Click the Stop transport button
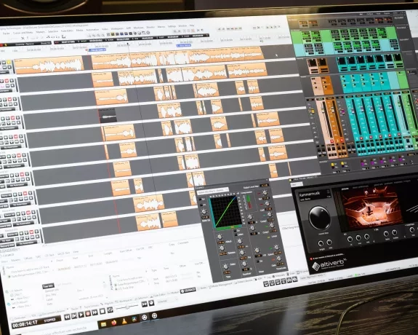 [x=103, y=311]
